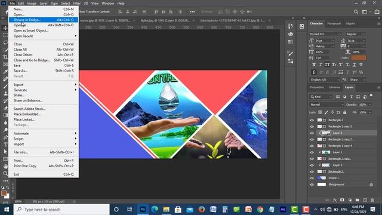This screenshot has height=215, width=382.
Task: Hide the Background layer
Action: point(312,185)
